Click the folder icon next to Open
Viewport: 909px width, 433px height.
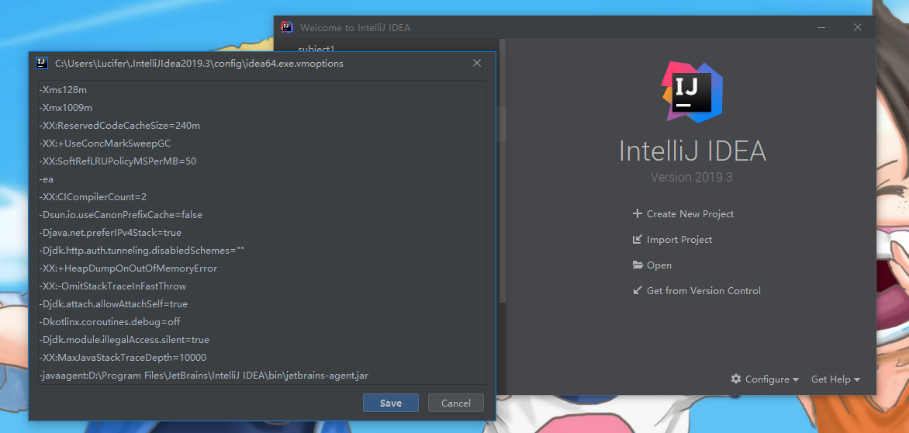(638, 265)
